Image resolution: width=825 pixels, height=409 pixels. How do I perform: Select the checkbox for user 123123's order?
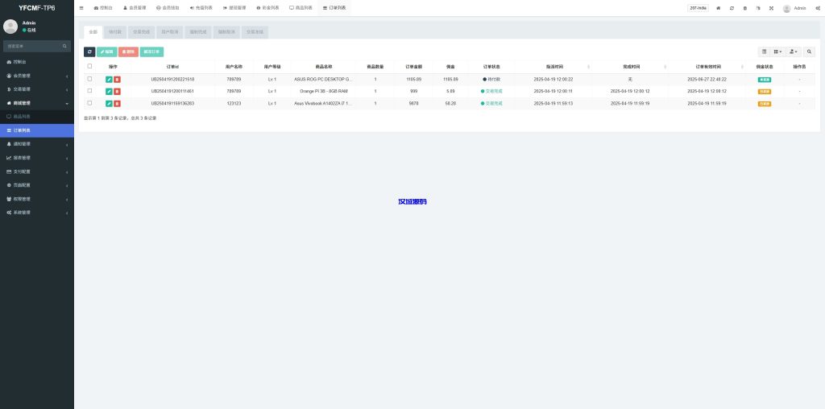tap(89, 103)
